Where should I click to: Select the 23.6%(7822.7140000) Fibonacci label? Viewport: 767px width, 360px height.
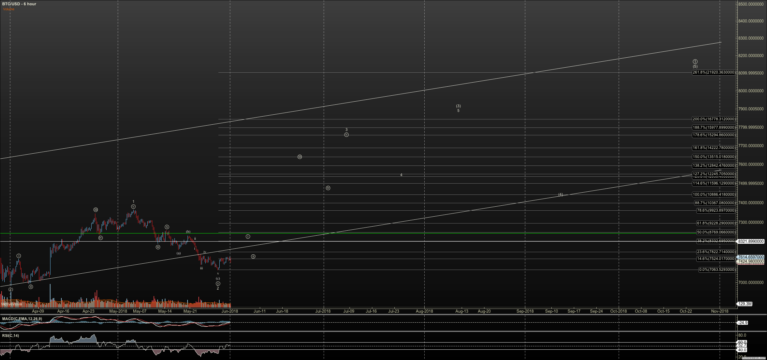tap(716, 252)
